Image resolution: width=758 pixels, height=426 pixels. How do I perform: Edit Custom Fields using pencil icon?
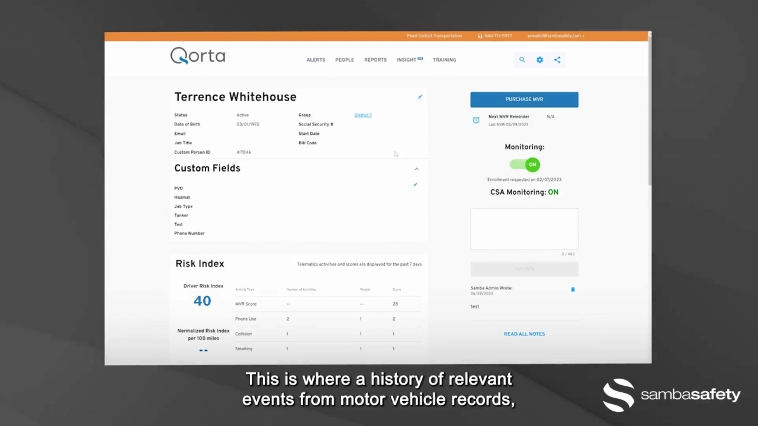[415, 185]
